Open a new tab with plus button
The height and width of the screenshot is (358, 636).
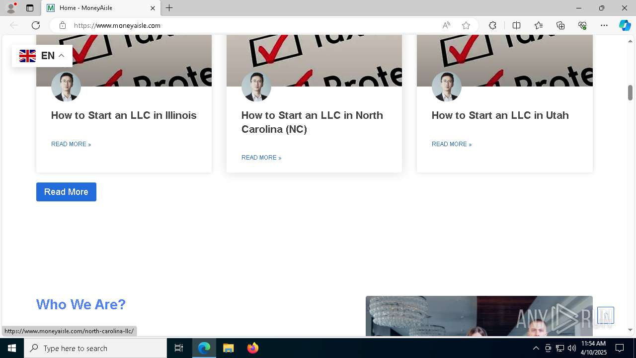click(169, 8)
